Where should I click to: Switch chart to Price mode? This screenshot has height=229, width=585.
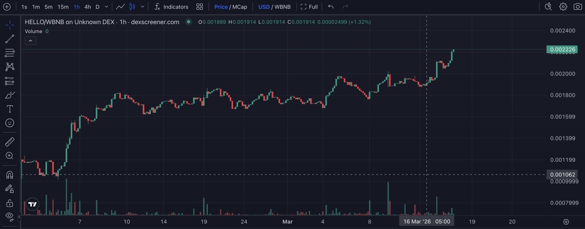pyautogui.click(x=221, y=7)
